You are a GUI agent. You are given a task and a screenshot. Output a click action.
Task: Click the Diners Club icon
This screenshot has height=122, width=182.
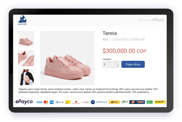click(60, 102)
